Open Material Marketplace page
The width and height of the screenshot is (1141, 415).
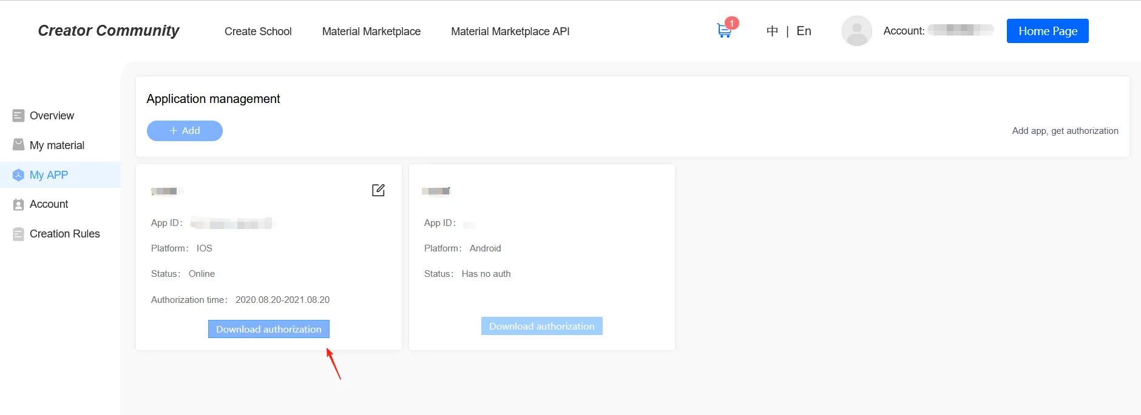pyautogui.click(x=371, y=32)
